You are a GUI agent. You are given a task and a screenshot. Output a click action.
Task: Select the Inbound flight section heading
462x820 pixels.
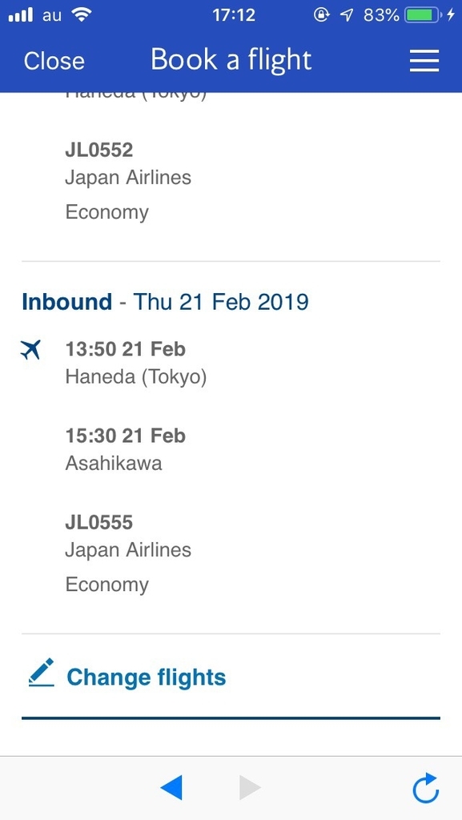[68, 302]
